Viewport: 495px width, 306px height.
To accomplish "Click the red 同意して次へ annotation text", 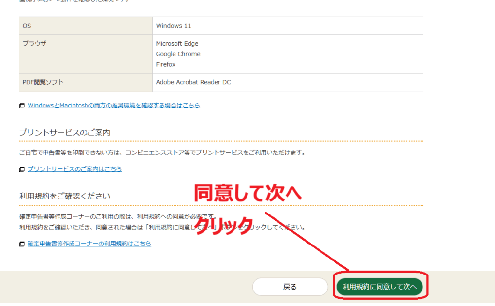I will [x=247, y=193].
